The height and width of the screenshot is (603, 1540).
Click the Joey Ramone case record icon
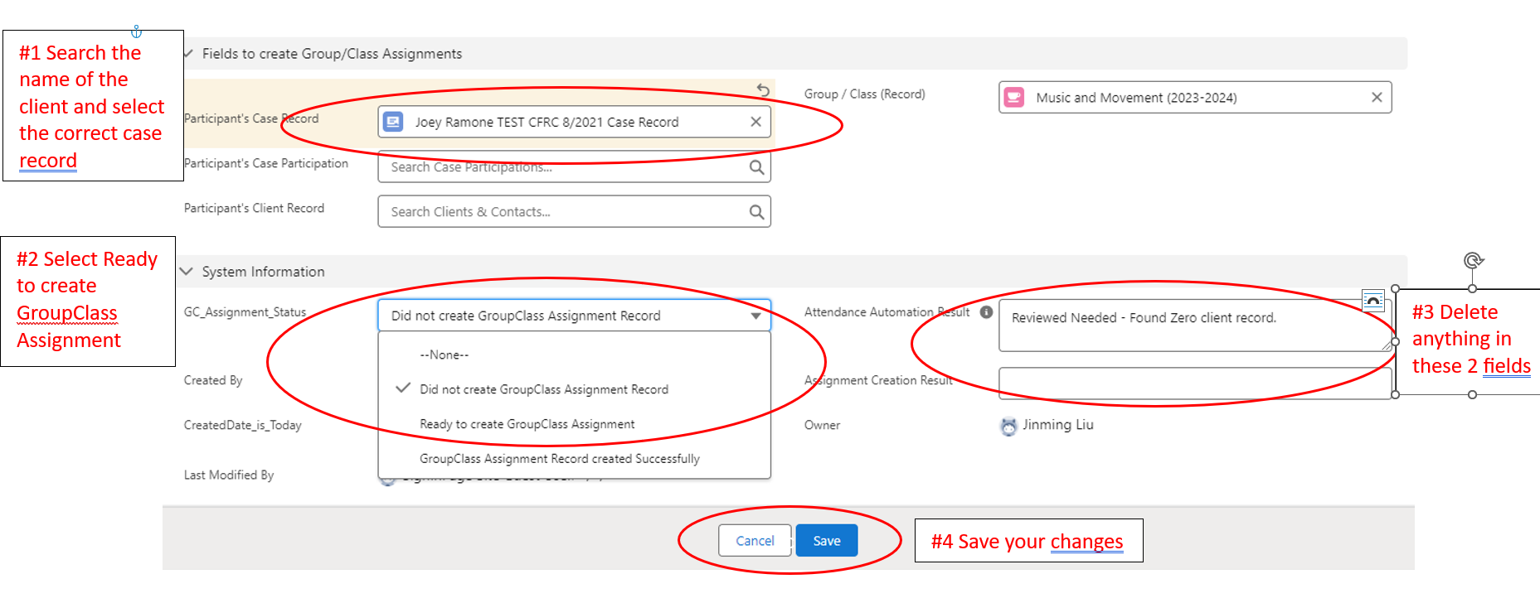[x=393, y=122]
